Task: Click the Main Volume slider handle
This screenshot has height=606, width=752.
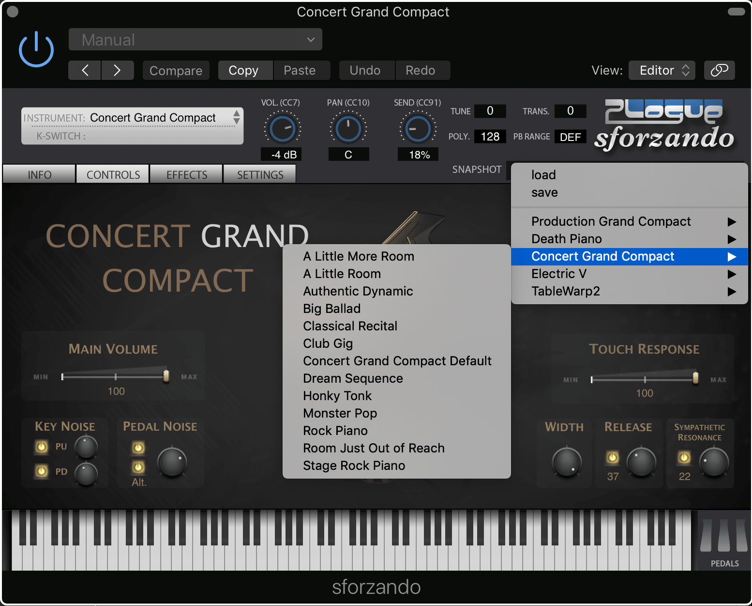Action: point(166,376)
